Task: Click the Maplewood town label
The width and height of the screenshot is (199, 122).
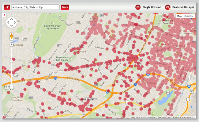Action: tap(79, 51)
